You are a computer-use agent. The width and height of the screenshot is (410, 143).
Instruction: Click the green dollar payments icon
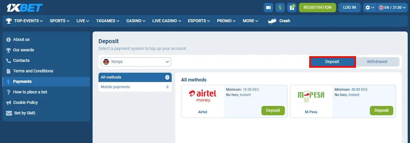[280, 7]
